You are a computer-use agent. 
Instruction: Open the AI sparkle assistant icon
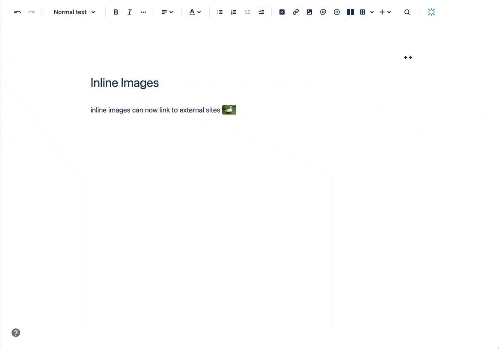coord(431,12)
